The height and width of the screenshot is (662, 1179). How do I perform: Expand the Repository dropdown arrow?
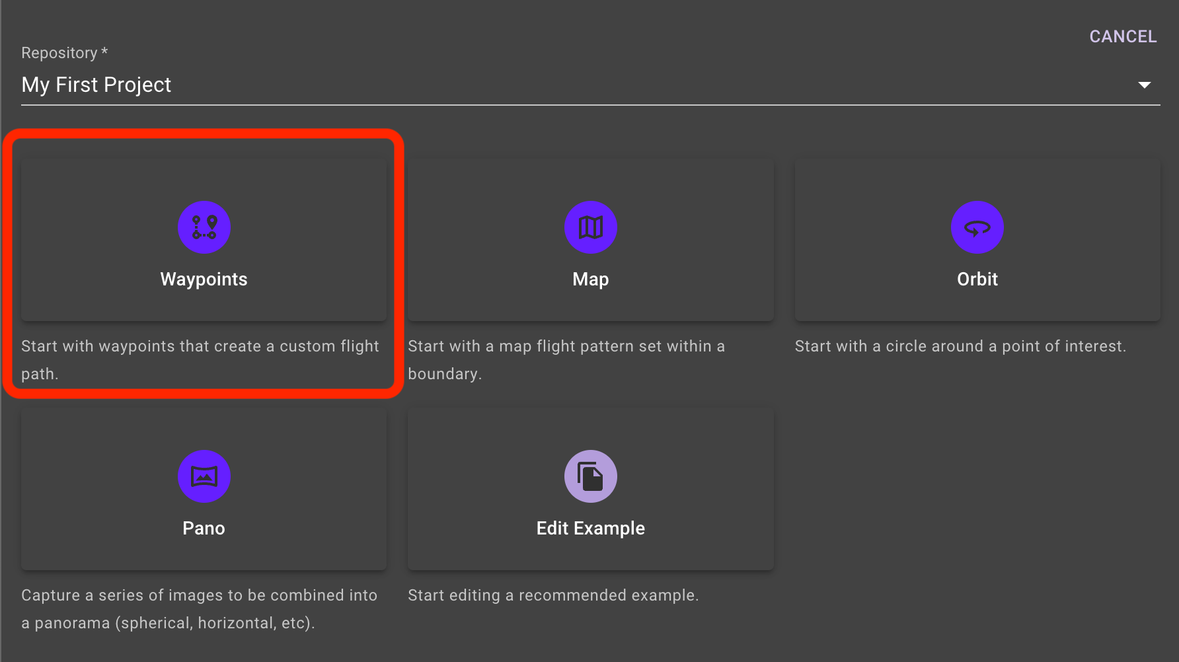pyautogui.click(x=1145, y=85)
